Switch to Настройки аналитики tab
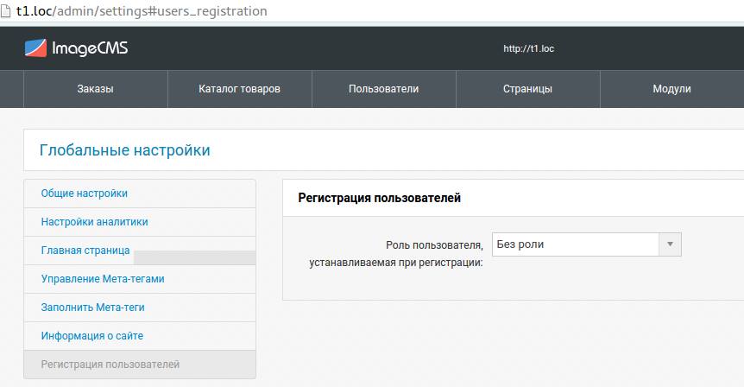Screen dimensions: 744x387 click(140, 222)
